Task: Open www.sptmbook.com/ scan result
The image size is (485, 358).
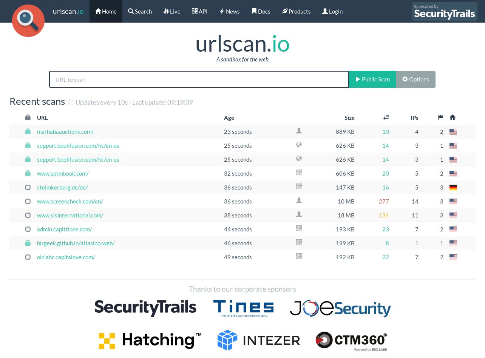Action: point(63,174)
